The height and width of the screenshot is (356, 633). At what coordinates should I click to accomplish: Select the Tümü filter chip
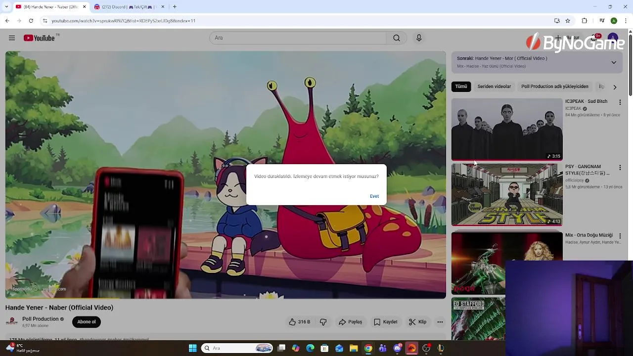pyautogui.click(x=461, y=87)
